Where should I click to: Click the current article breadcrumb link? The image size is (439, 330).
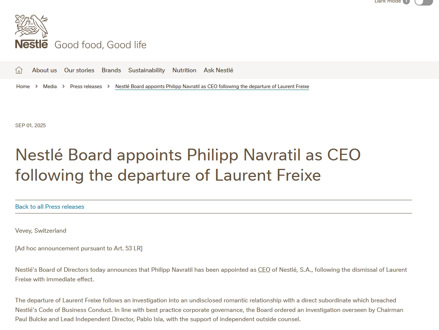coord(212,86)
